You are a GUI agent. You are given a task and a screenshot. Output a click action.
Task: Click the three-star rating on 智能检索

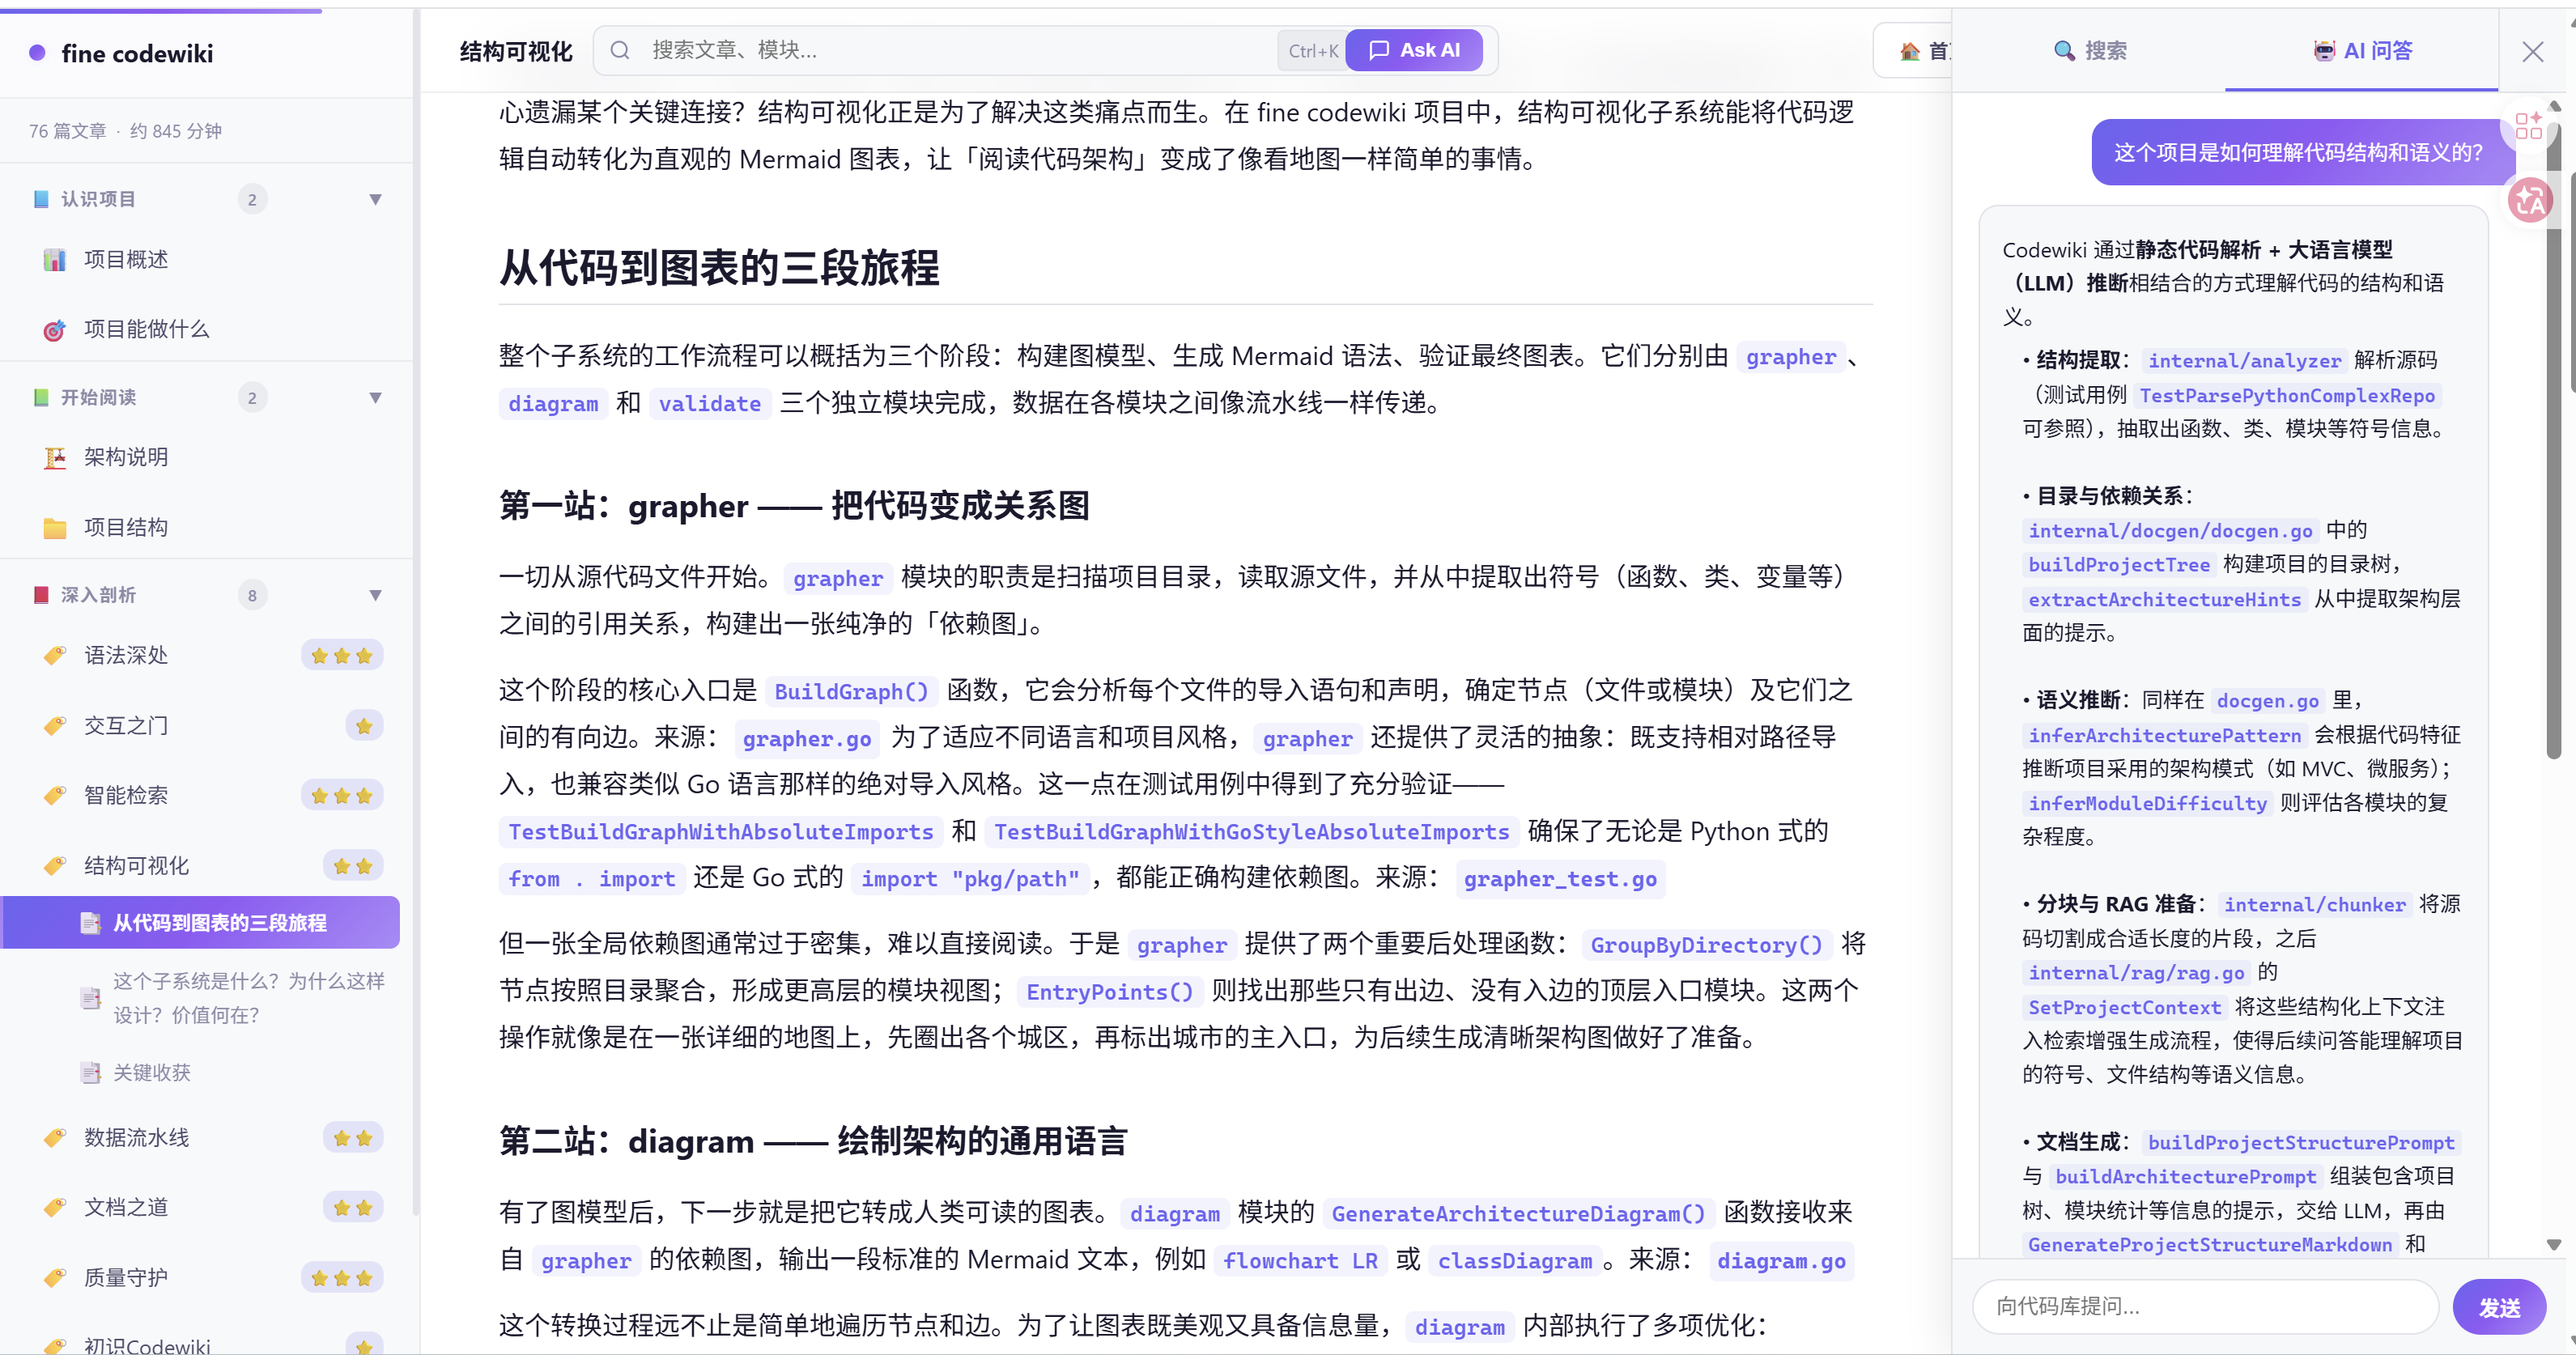(342, 796)
